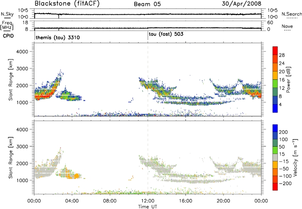This screenshot has width=302, height=209.
Task: Pick the red bottom segment of velocity colorbar
Action: click(275, 187)
